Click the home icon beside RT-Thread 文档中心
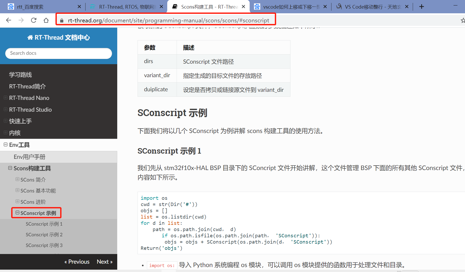 point(30,38)
